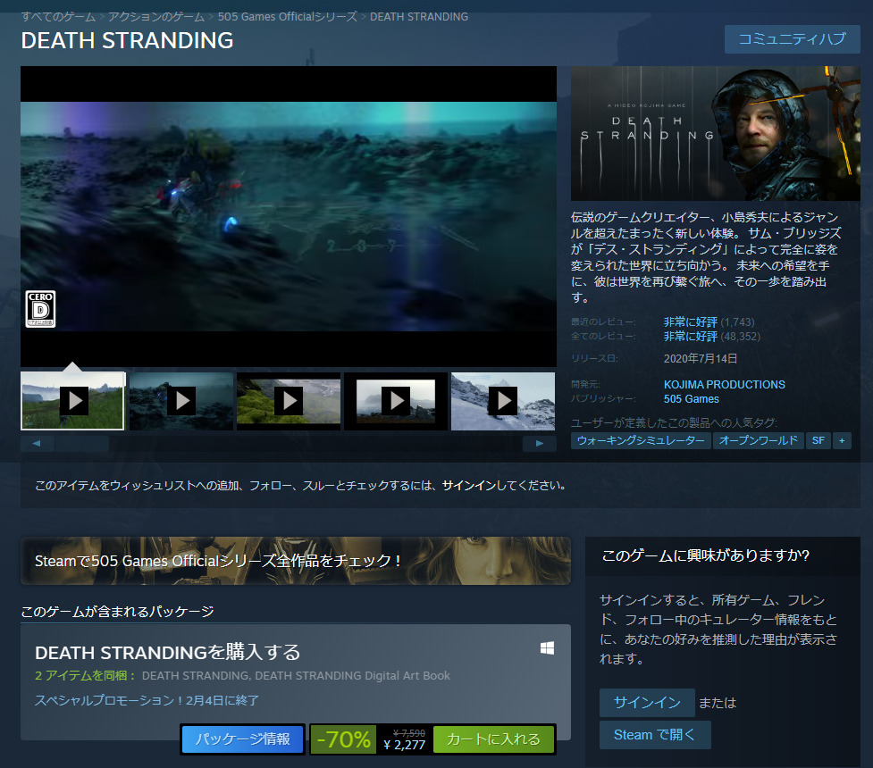Viewport: 873px width, 768px height.
Task: Select the オープンワールド tag
Action: pyautogui.click(x=759, y=440)
